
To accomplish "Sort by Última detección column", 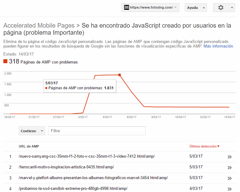I will click(204, 146).
